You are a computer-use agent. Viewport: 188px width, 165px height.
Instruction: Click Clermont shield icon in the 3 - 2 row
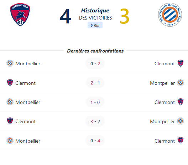click(10, 121)
